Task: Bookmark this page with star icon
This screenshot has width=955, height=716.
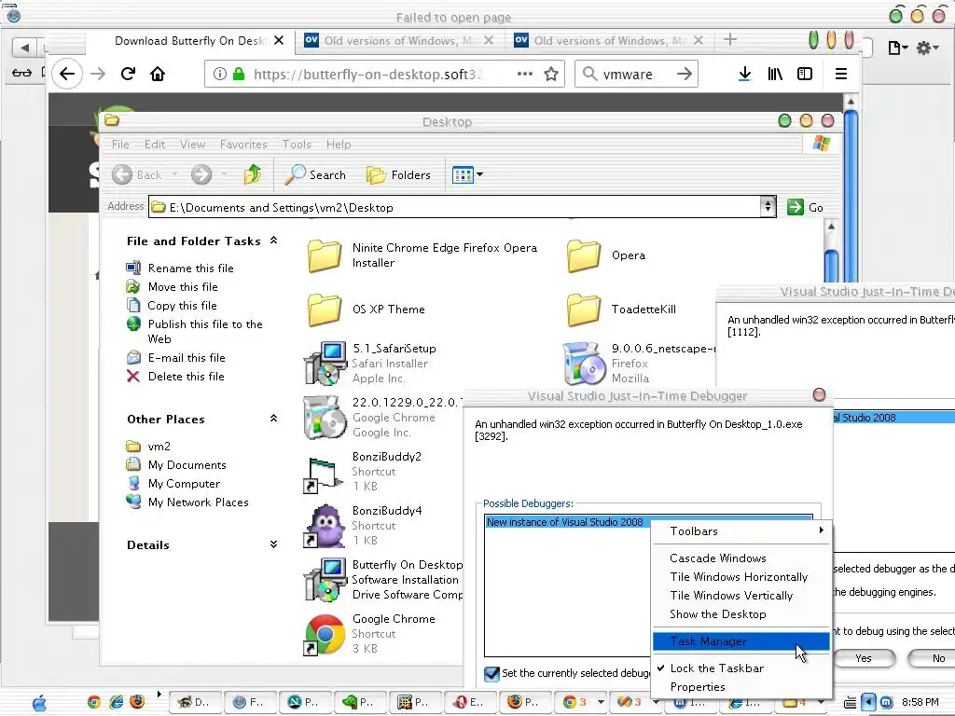Action: tap(551, 74)
